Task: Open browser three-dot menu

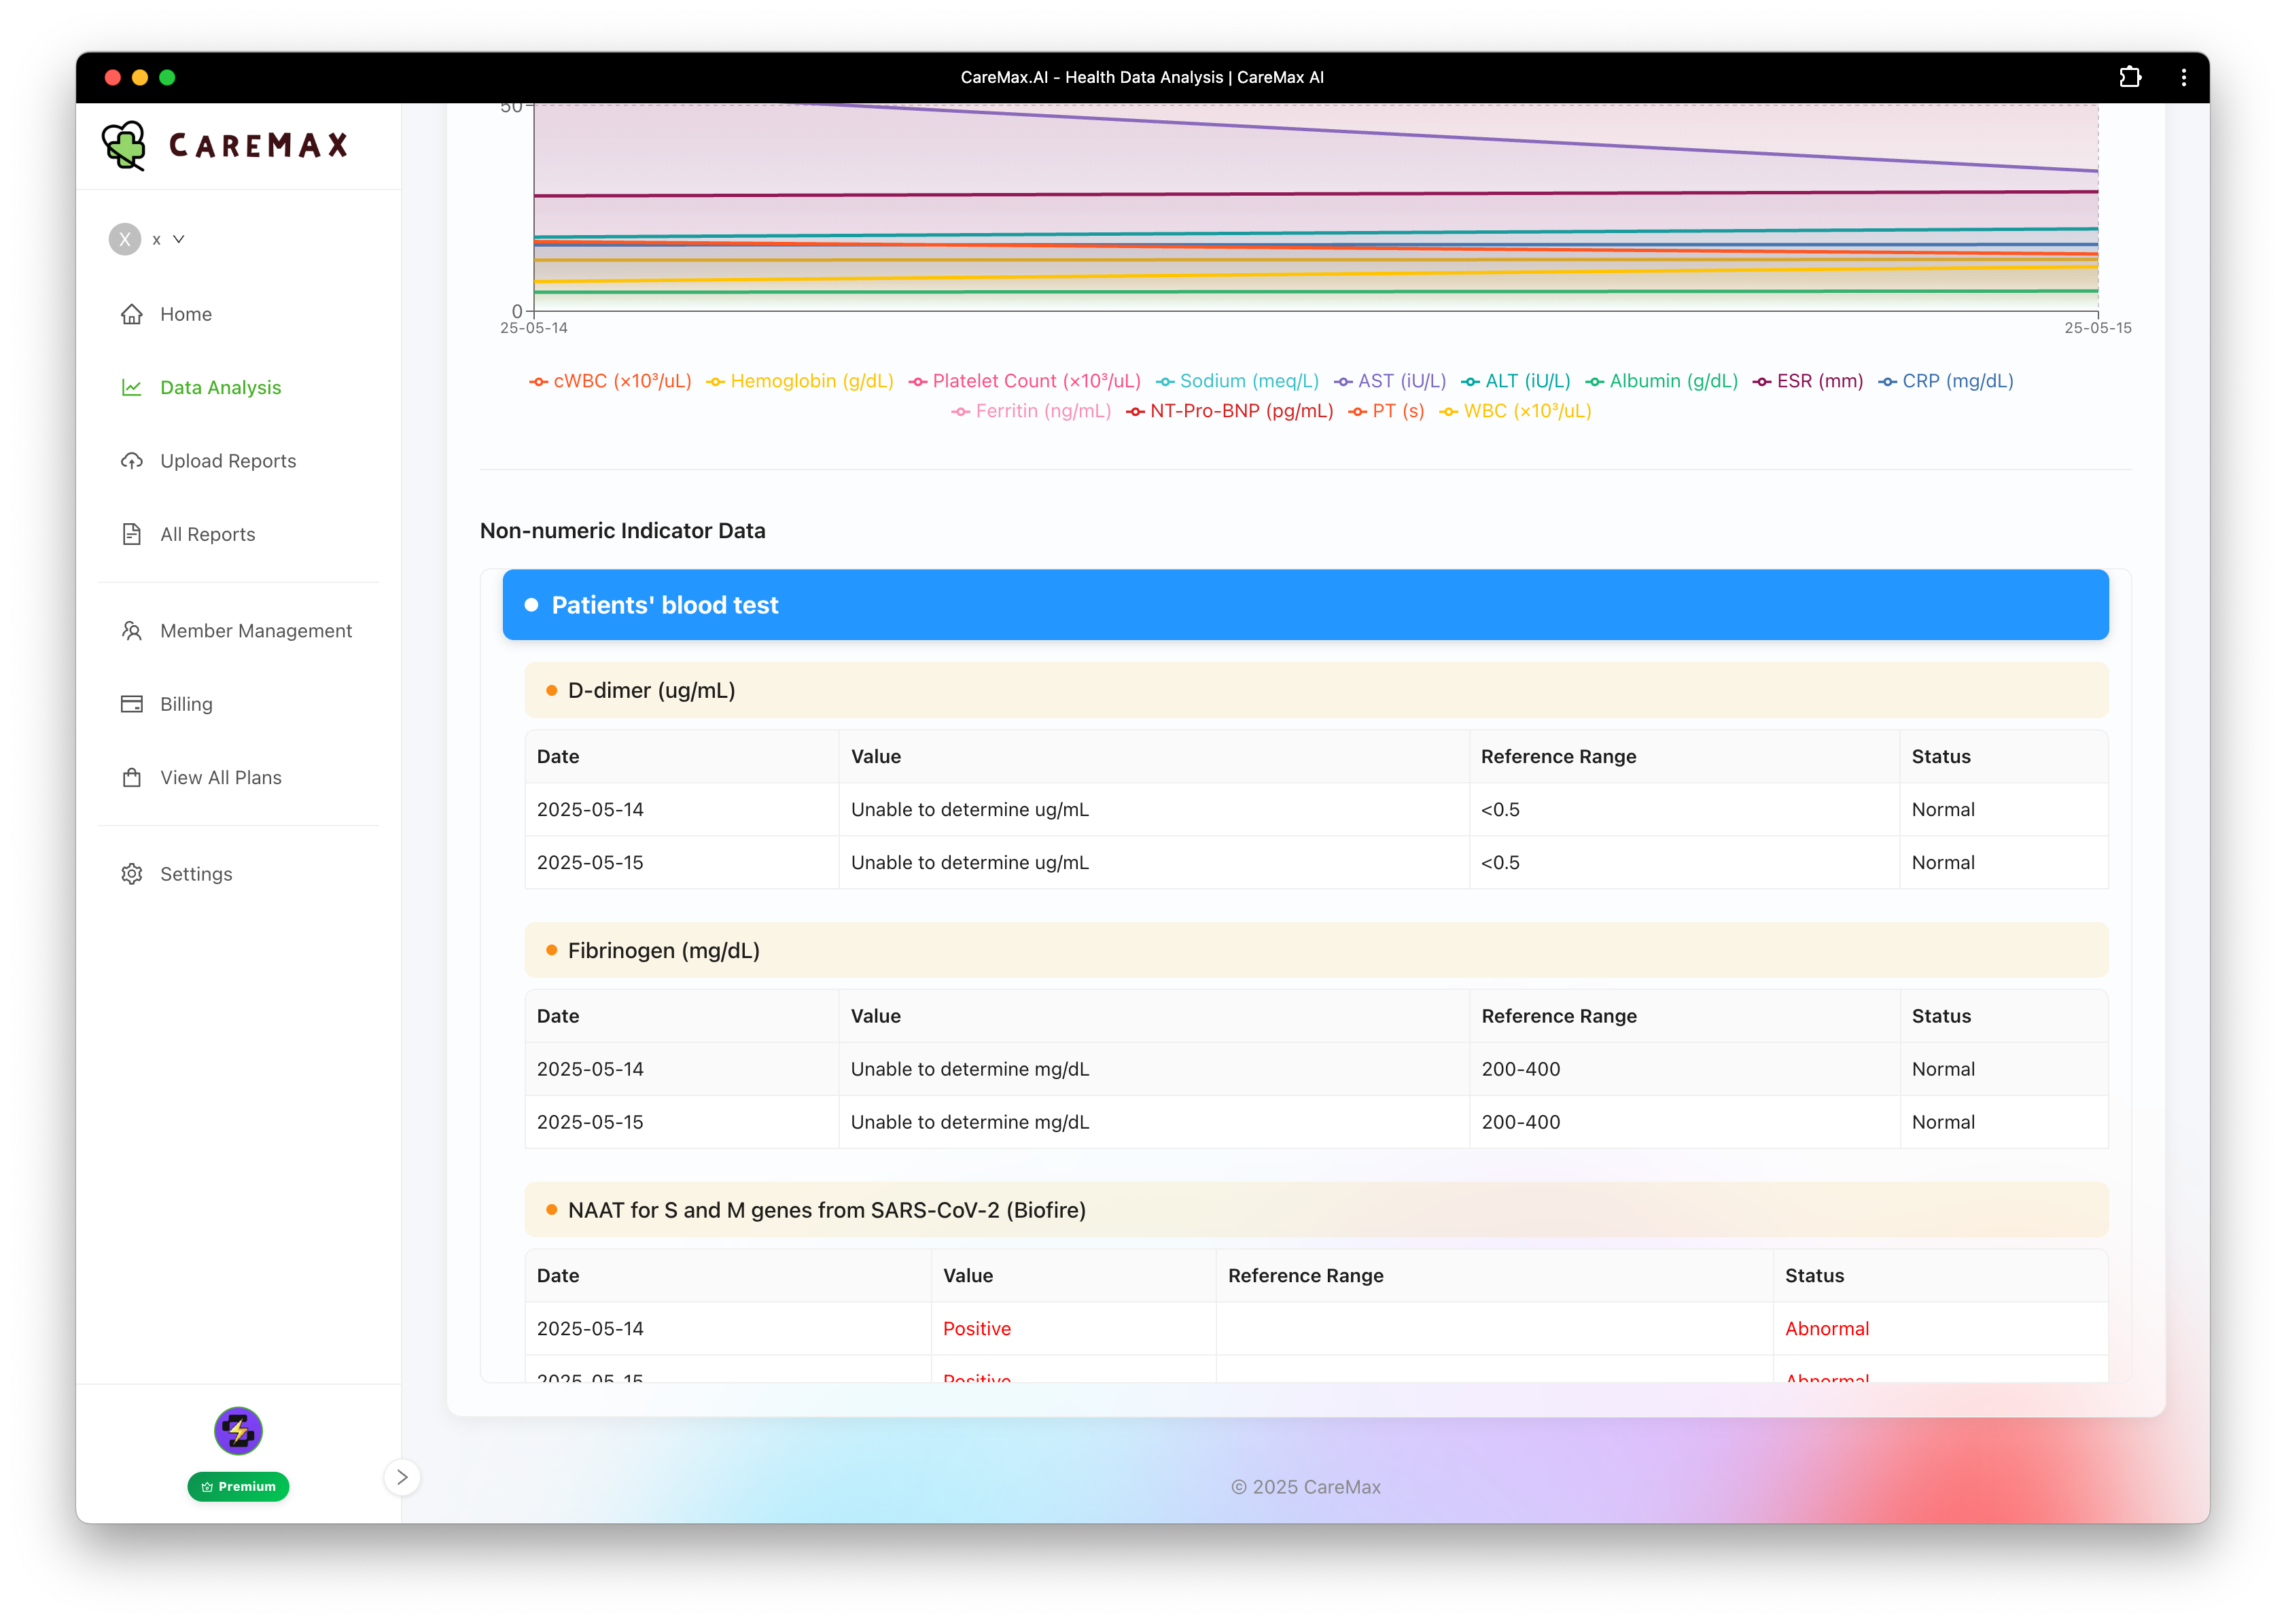Action: 2183,77
